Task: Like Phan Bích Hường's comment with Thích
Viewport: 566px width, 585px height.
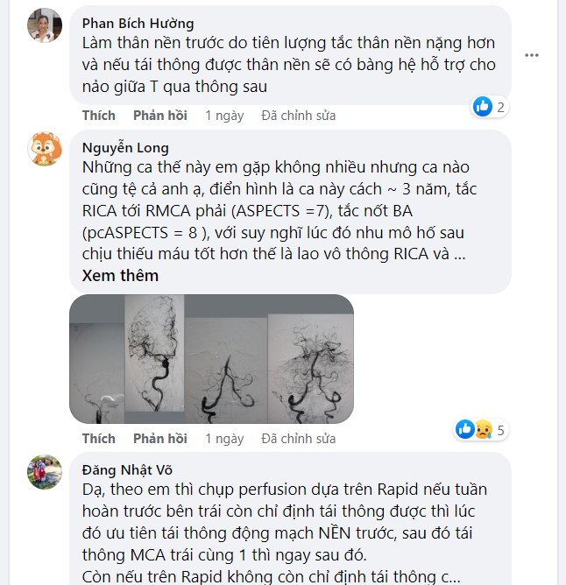Action: pos(98,116)
